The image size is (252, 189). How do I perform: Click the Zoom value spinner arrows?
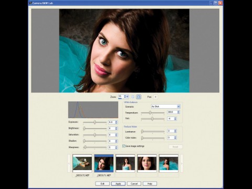[125, 97]
